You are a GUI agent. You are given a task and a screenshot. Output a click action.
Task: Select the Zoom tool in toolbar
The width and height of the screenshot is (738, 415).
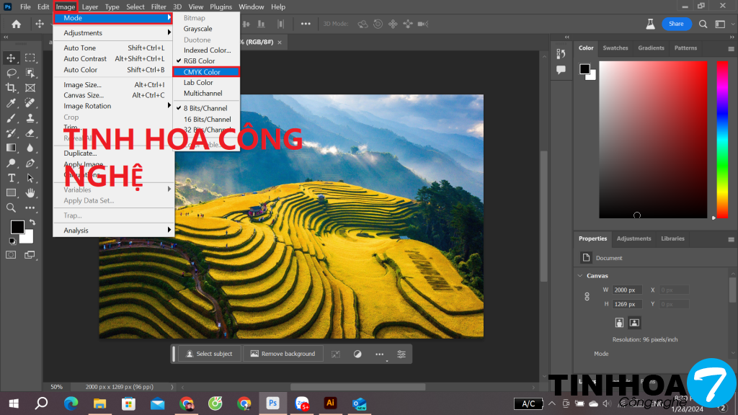tap(12, 207)
